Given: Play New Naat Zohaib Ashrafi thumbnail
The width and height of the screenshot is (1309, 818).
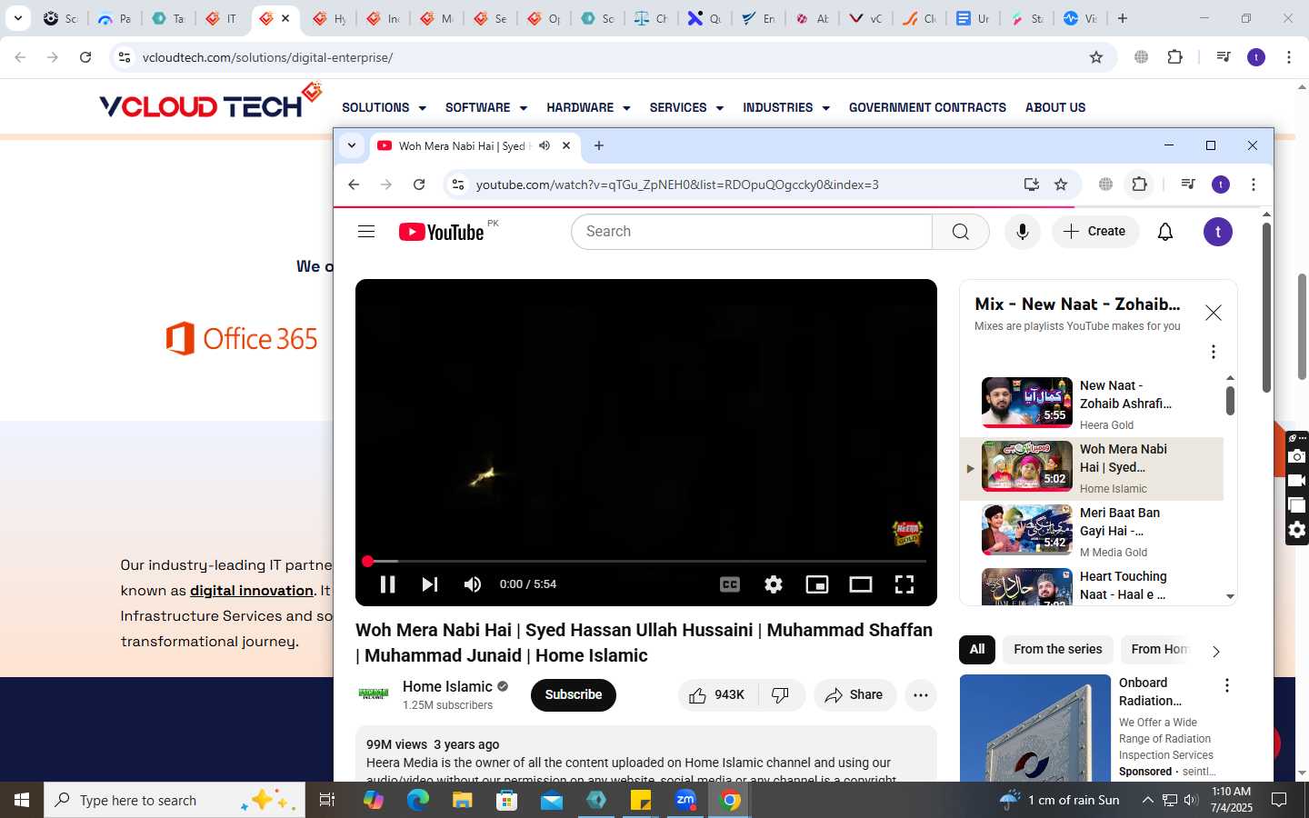Looking at the screenshot, I should click(x=1027, y=402).
